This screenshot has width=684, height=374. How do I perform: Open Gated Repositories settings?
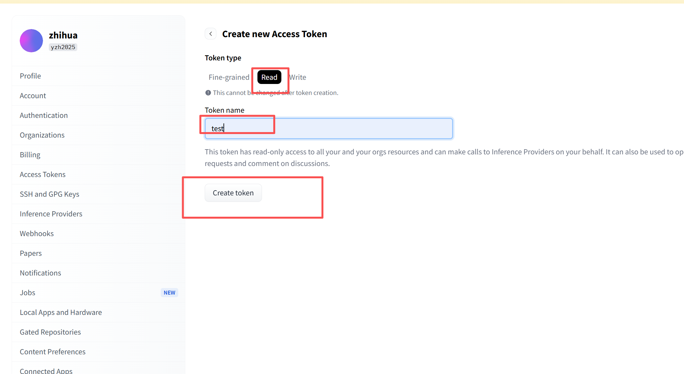pyautogui.click(x=50, y=332)
